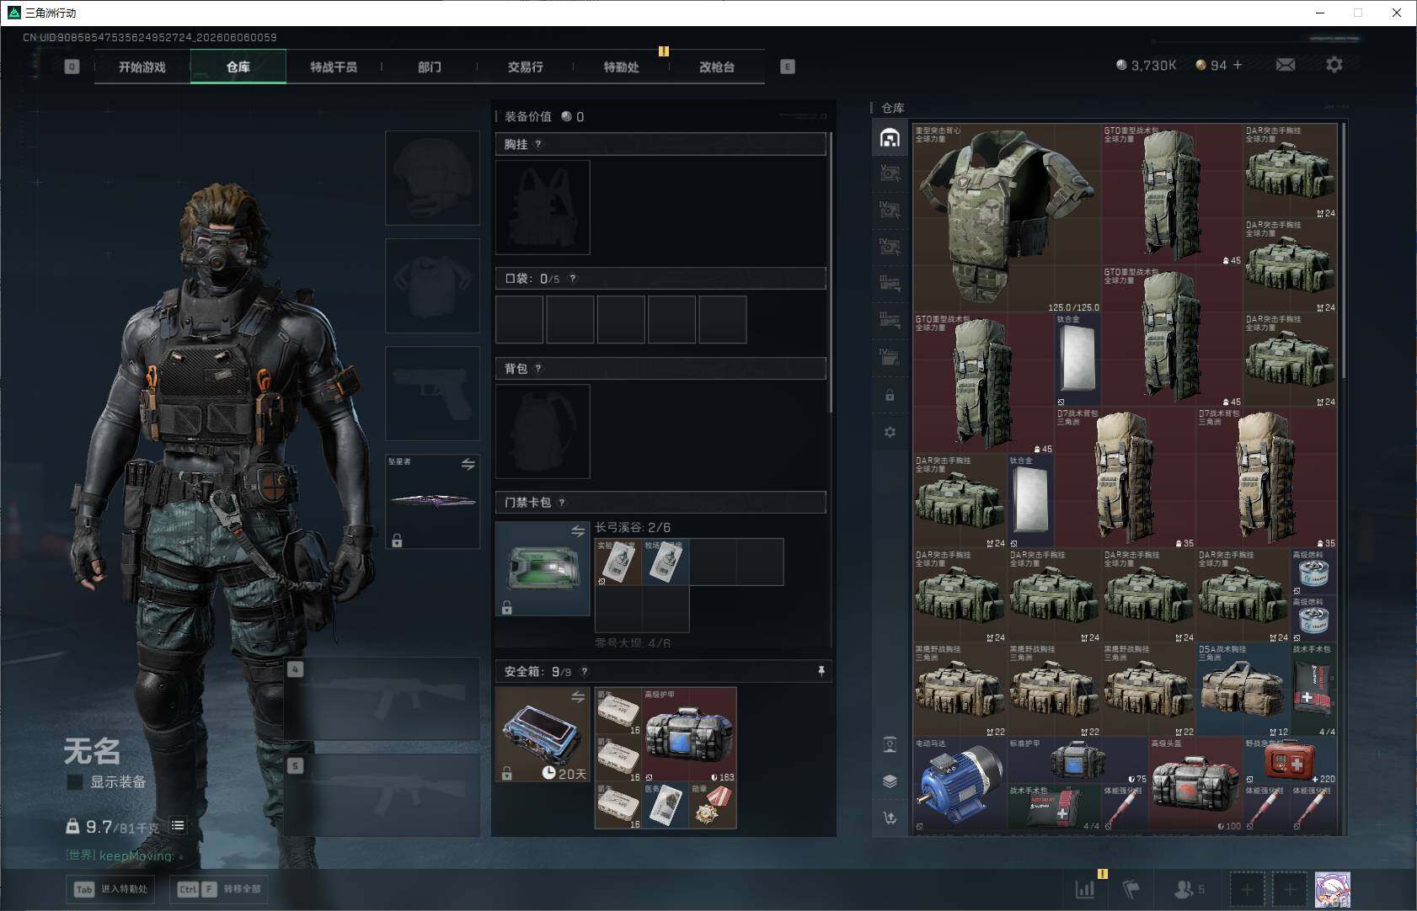Click the help icon next to 口袋

[573, 279]
